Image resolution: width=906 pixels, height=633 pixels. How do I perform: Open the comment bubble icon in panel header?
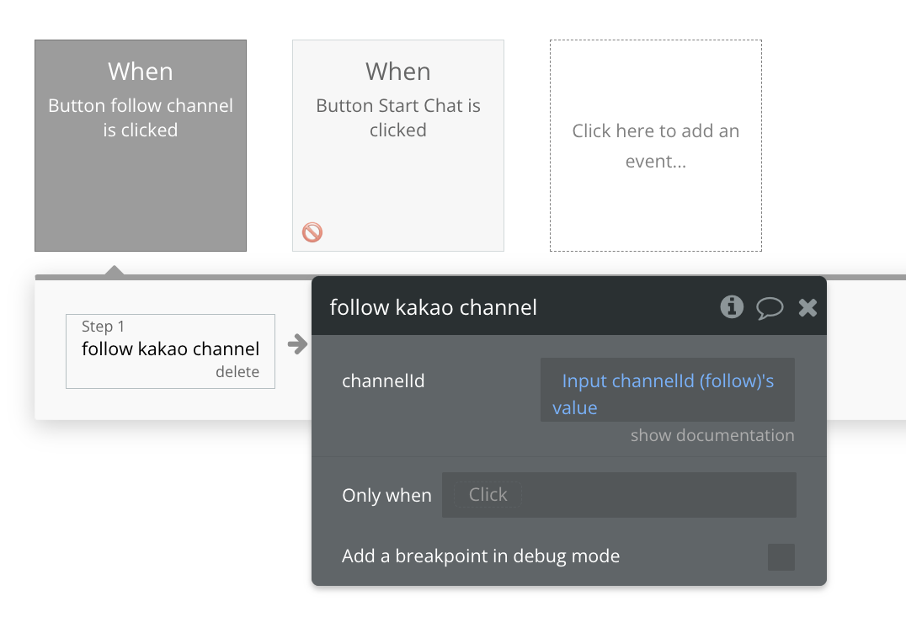[770, 307]
